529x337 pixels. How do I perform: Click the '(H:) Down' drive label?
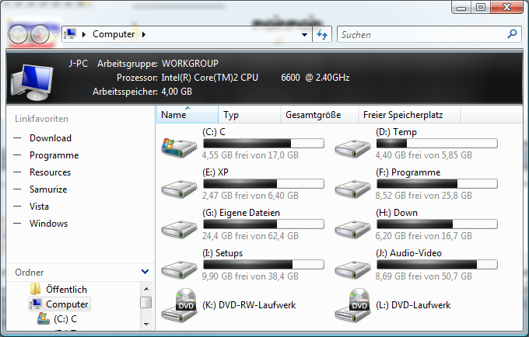coord(397,213)
